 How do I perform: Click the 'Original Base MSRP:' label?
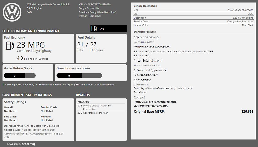point(149,111)
